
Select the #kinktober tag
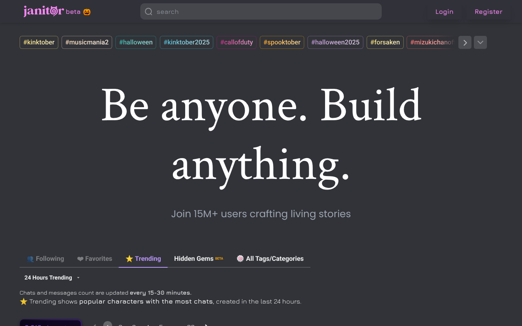pos(39,42)
